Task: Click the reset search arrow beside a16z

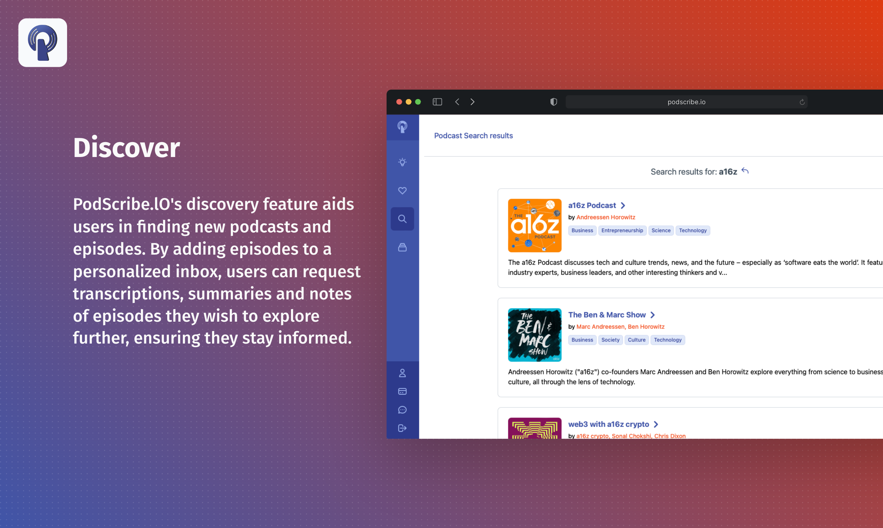Action: coord(745,171)
